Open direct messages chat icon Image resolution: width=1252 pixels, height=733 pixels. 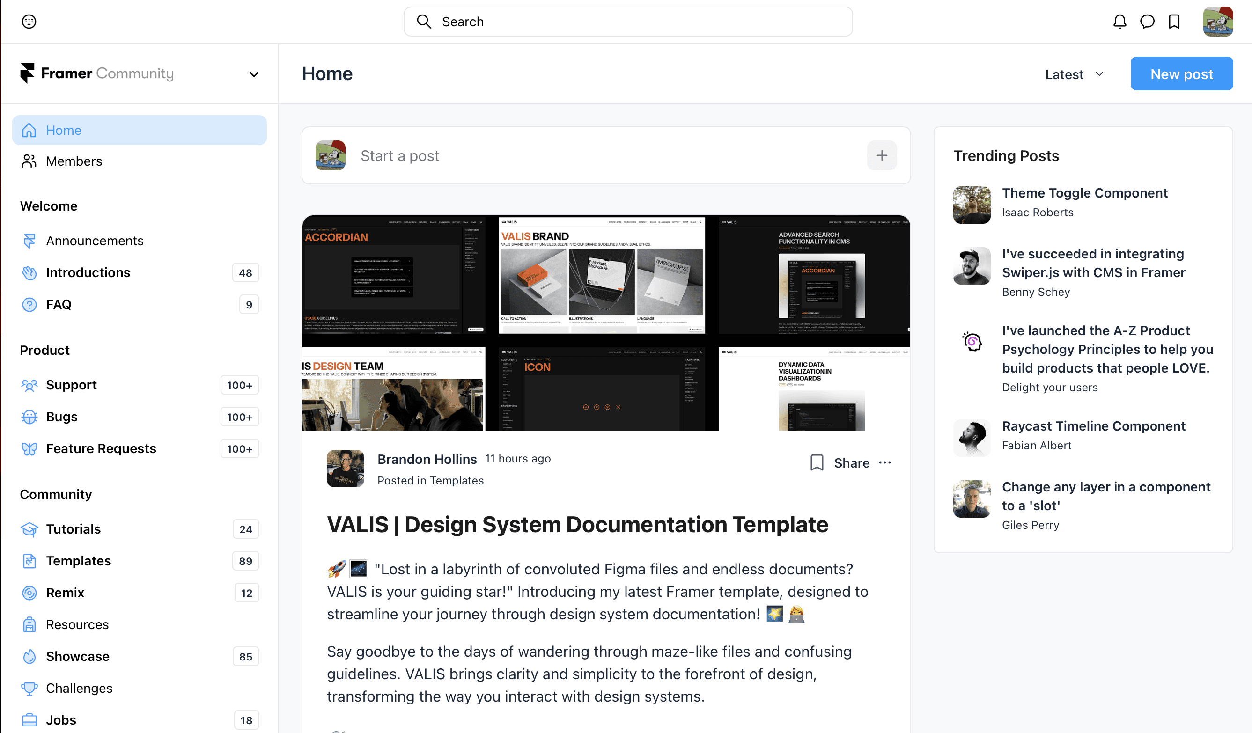[1147, 22]
